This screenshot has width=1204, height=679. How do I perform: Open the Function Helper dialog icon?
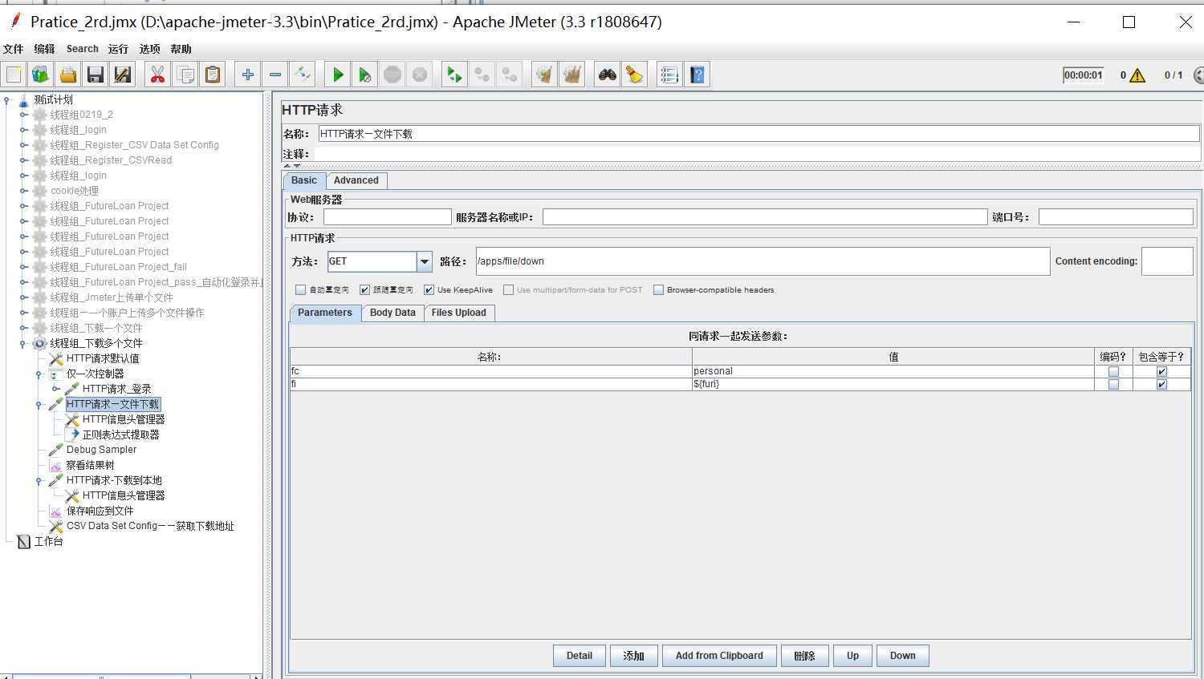pos(669,75)
